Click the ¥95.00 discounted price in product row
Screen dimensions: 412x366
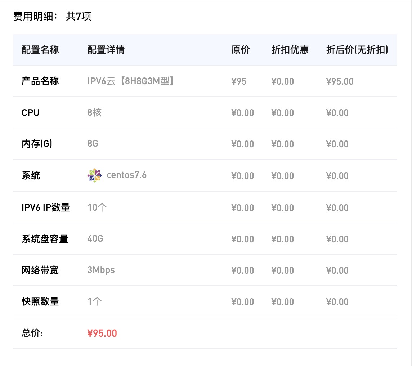340,81
